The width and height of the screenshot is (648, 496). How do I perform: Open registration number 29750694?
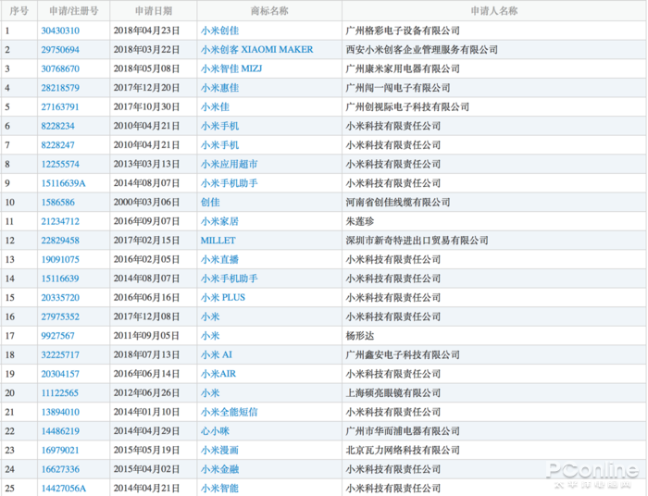pyautogui.click(x=60, y=50)
